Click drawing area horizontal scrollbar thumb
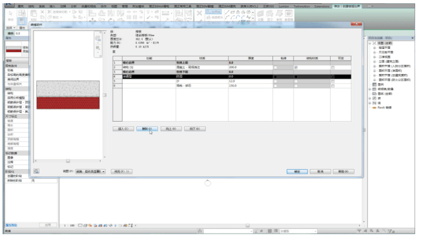Screen dimensions: 421x240 [x=247, y=226]
